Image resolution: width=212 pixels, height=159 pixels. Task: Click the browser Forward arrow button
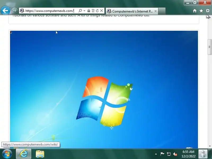tap(14, 11)
